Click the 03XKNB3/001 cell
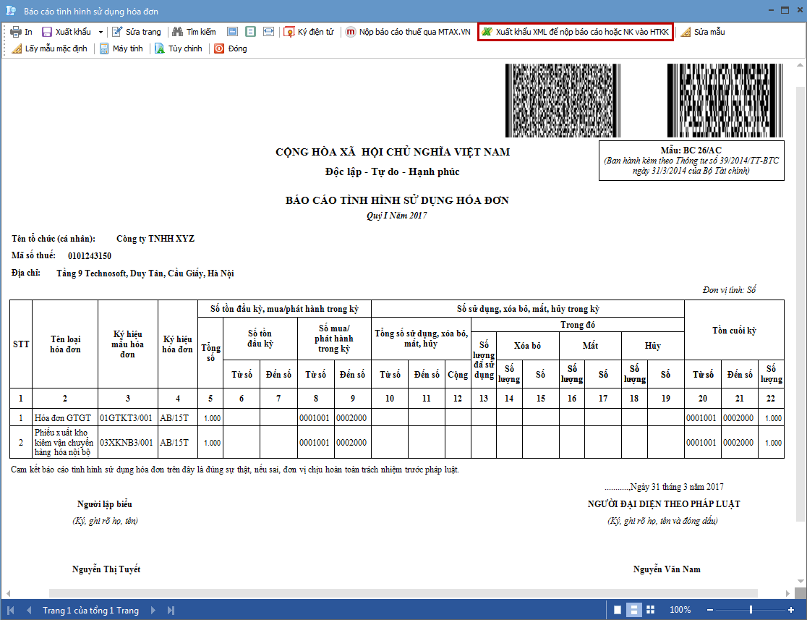The width and height of the screenshot is (807, 620). click(x=128, y=442)
